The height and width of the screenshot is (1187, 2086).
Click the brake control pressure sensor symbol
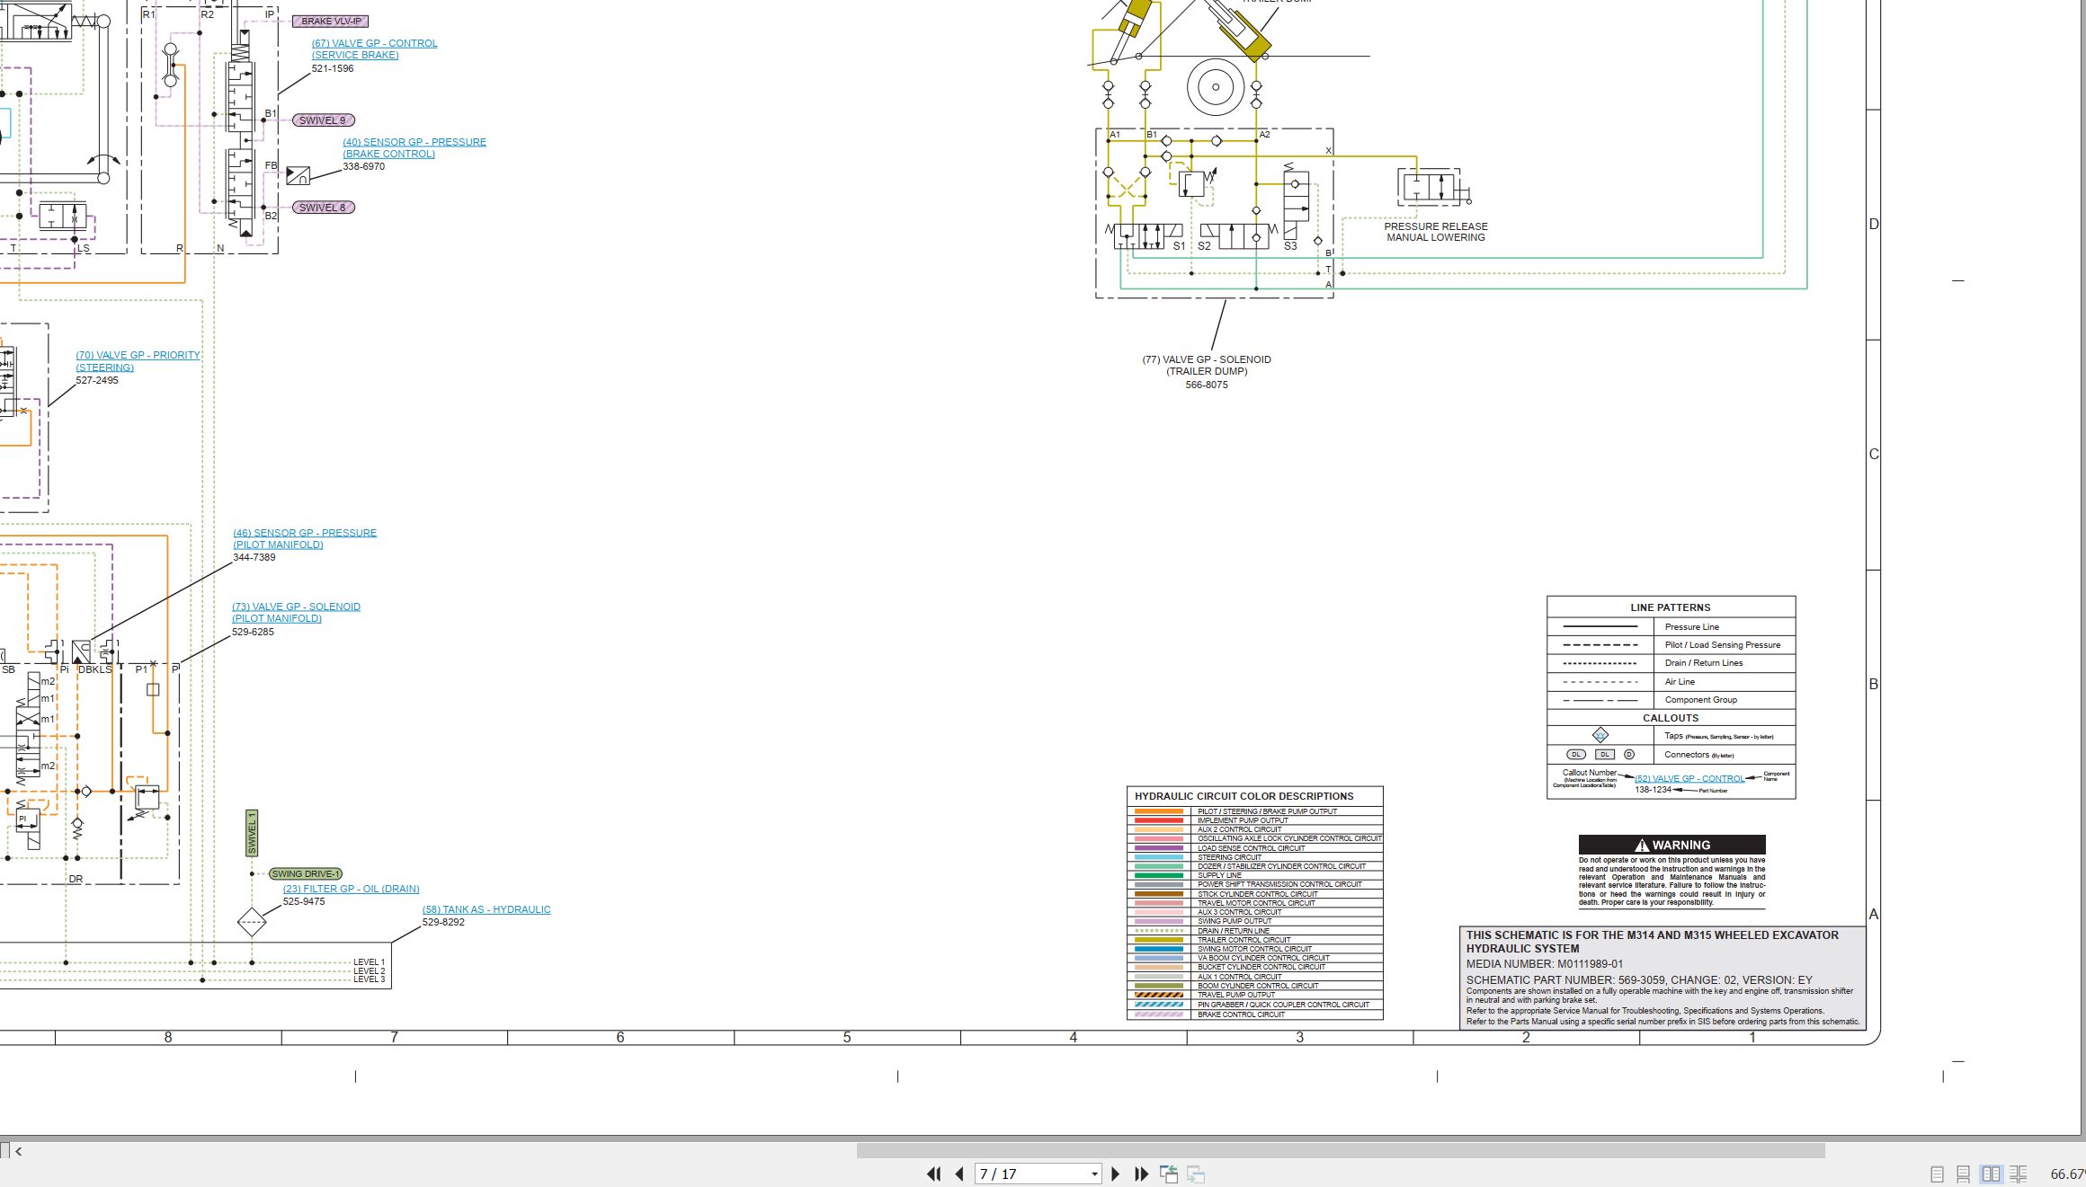298,176
